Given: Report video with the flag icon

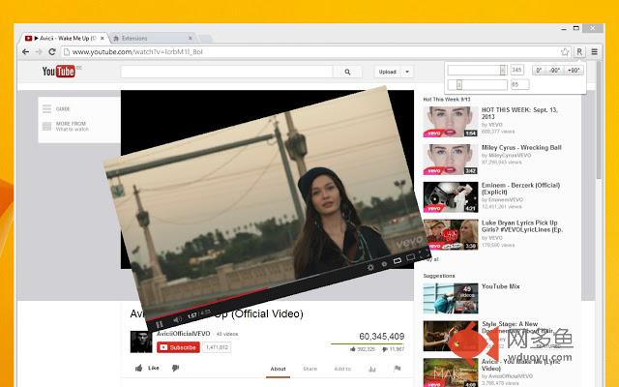Looking at the screenshot, I should 398,368.
